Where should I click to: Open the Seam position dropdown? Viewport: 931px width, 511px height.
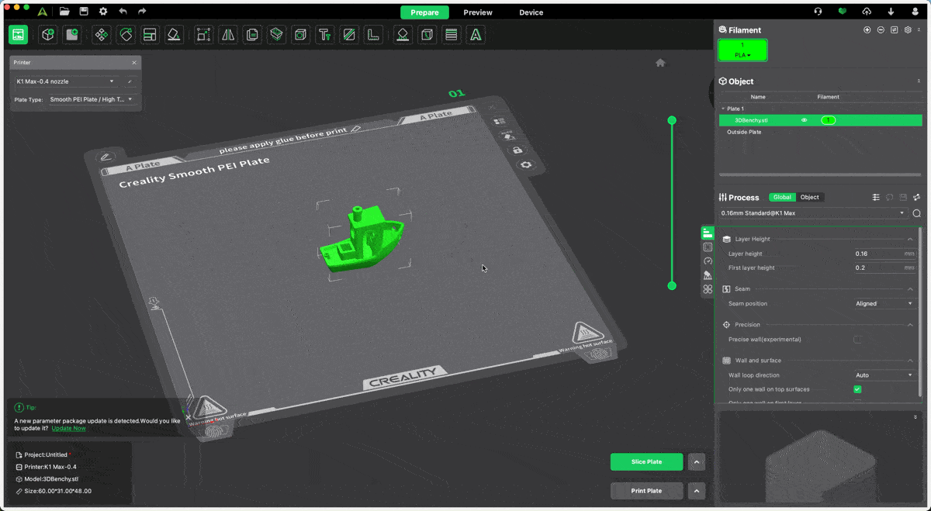pos(884,304)
